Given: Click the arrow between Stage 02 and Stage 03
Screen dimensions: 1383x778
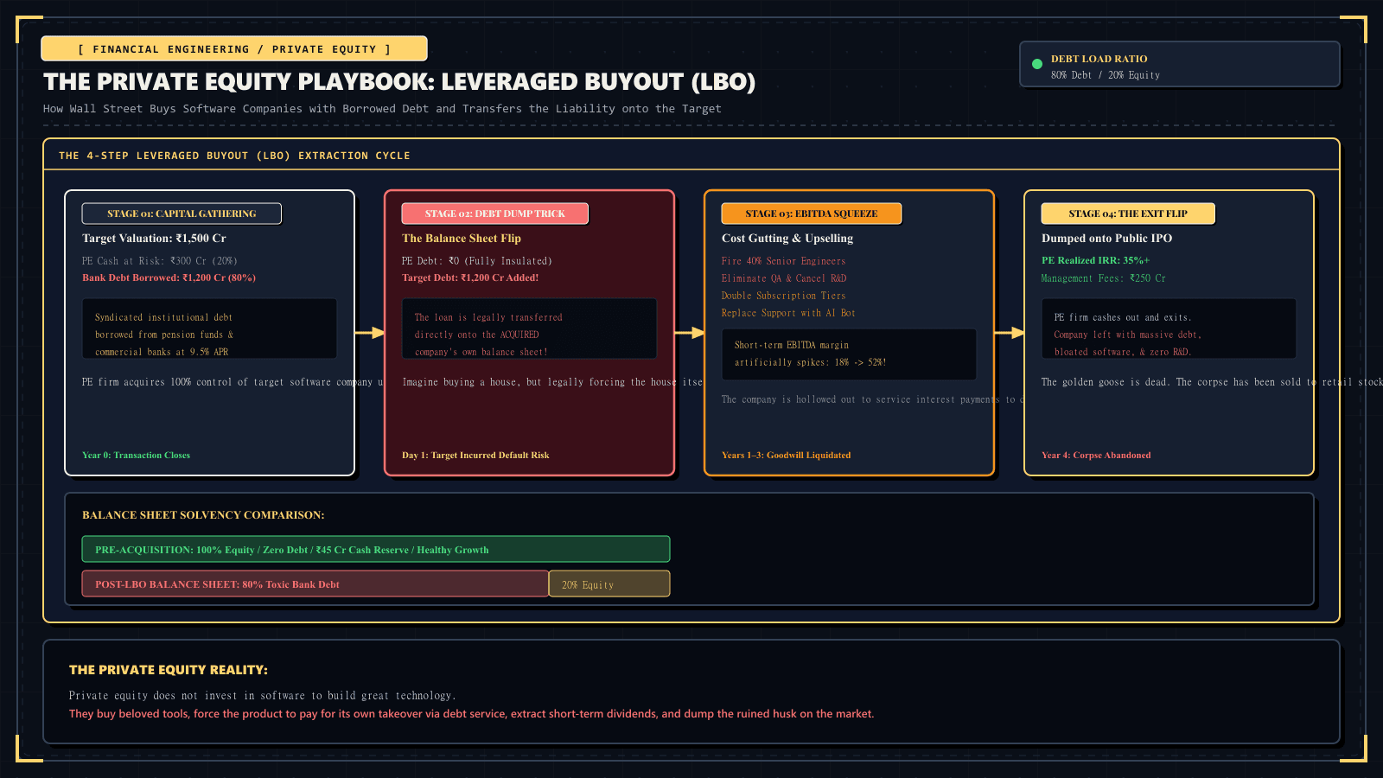Looking at the screenshot, I should tap(690, 333).
